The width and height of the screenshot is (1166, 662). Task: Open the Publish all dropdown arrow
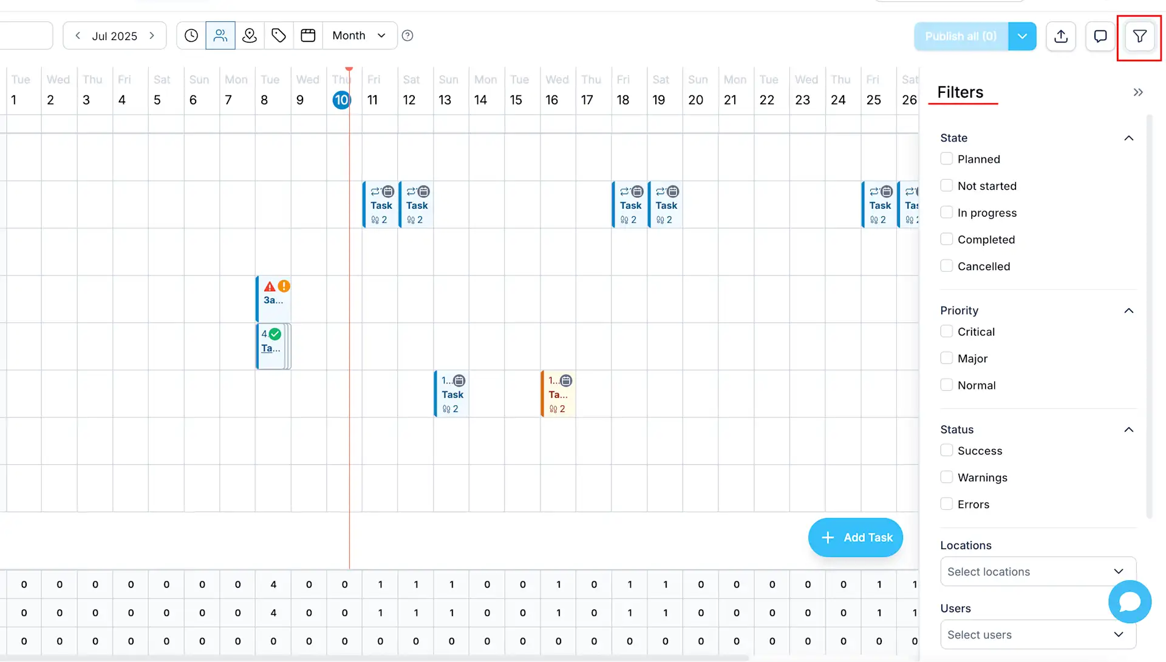point(1022,36)
